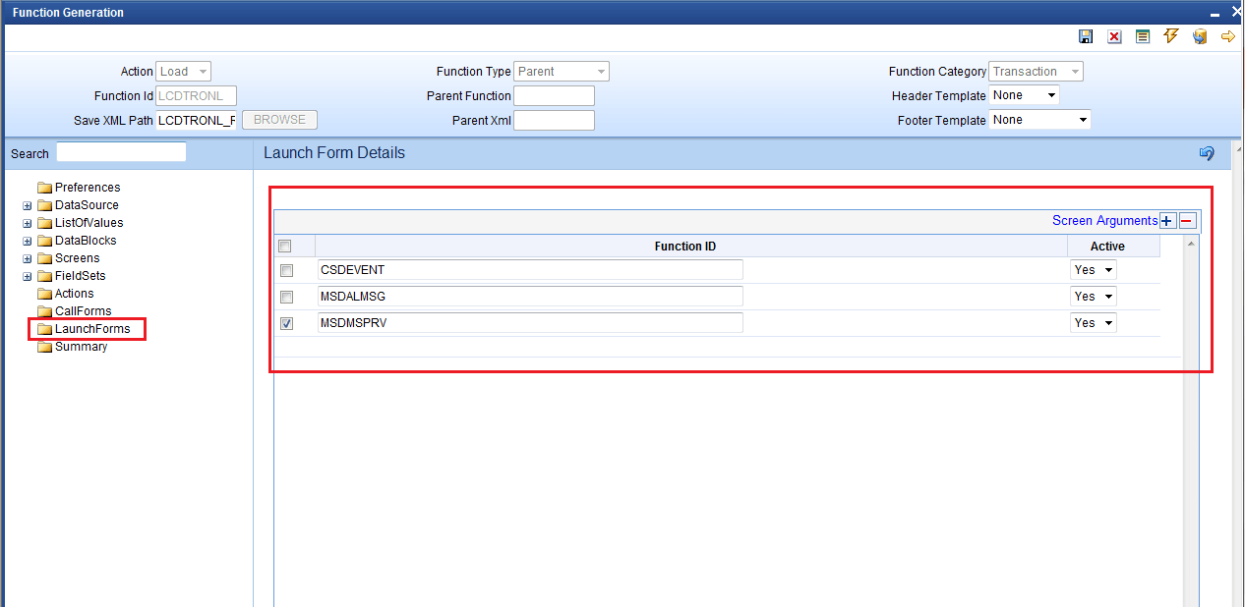Image resolution: width=1245 pixels, height=607 pixels.
Task: Uncheck the MSDMSPRV row checkbox
Action: tap(285, 322)
